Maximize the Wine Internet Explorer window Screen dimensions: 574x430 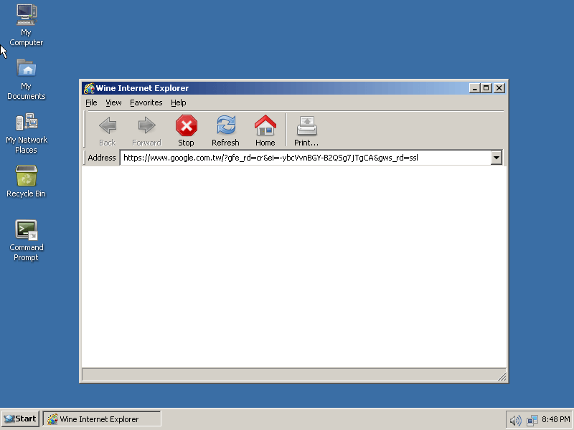coord(486,88)
